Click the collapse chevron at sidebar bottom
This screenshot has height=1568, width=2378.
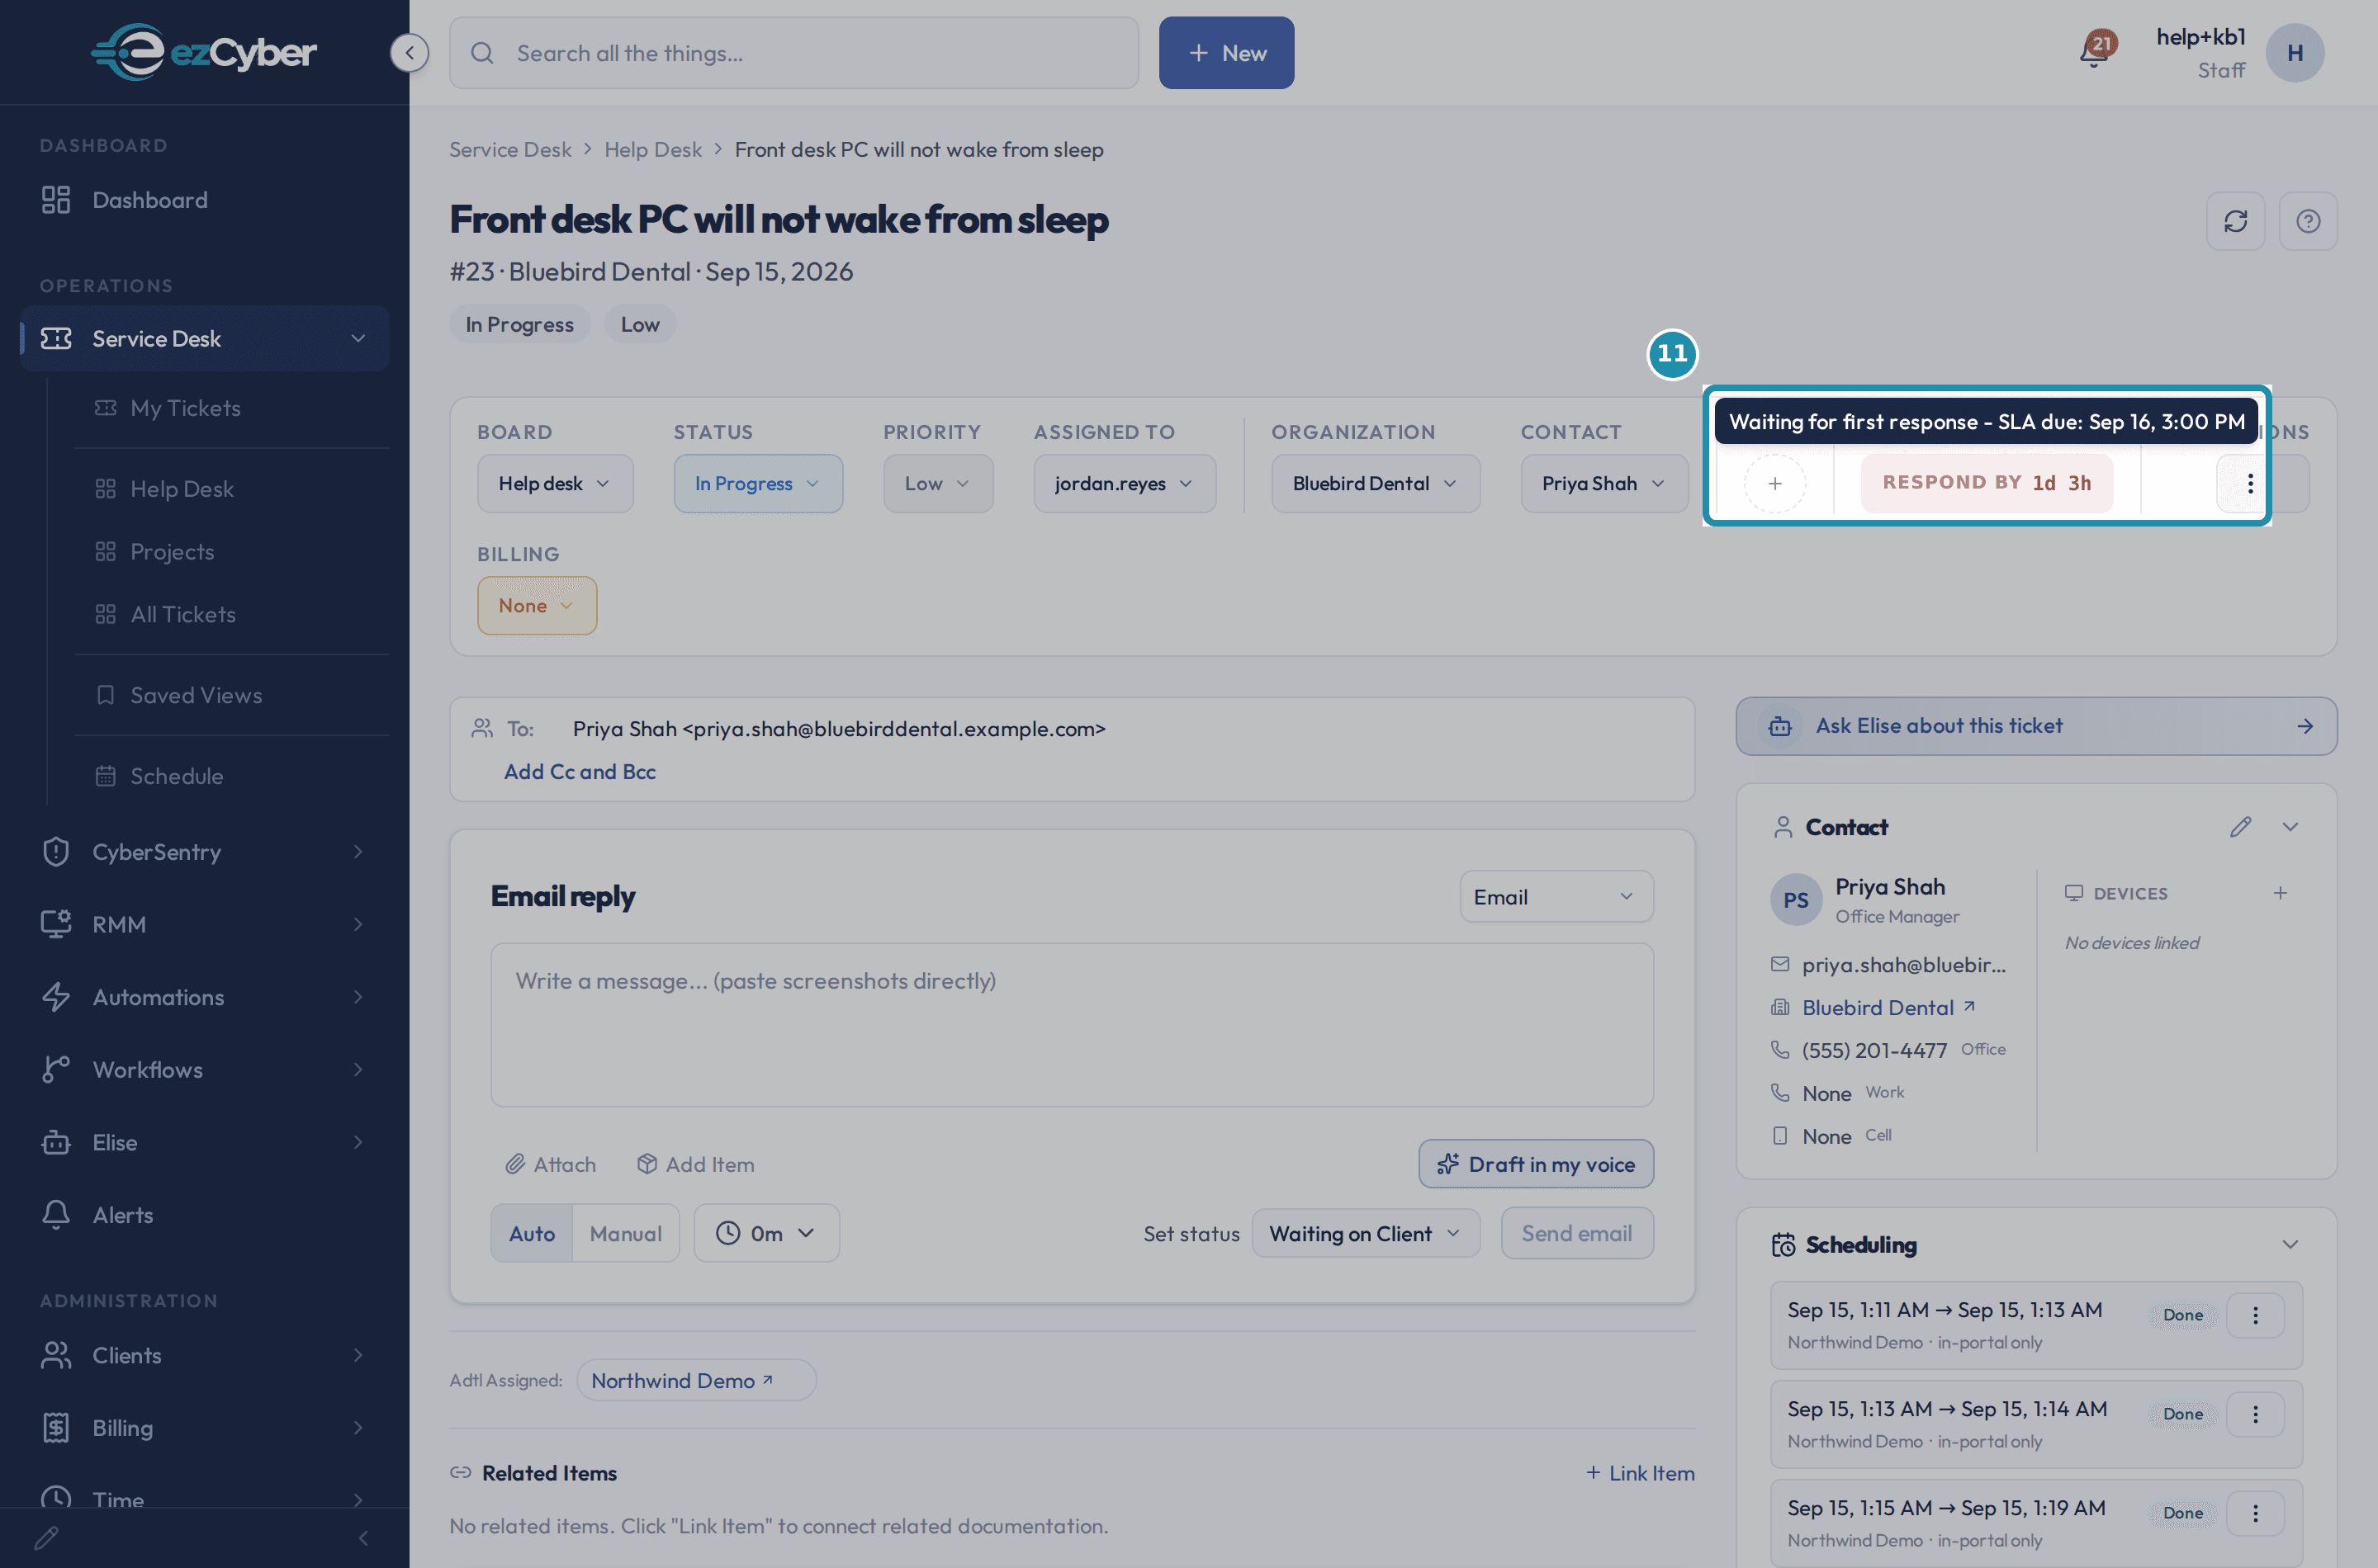[x=363, y=1538]
